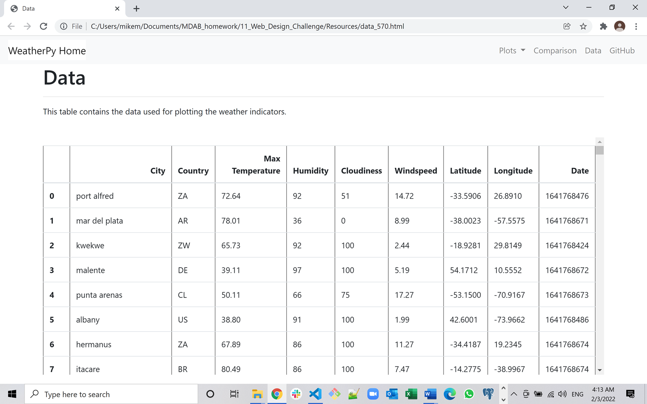Screen dimensions: 647x404
Task: Open a new tab with the plus button
Action: coord(136,8)
